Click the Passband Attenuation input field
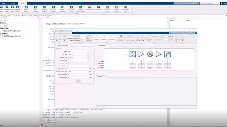The height and width of the screenshot is (127, 227). [78, 72]
